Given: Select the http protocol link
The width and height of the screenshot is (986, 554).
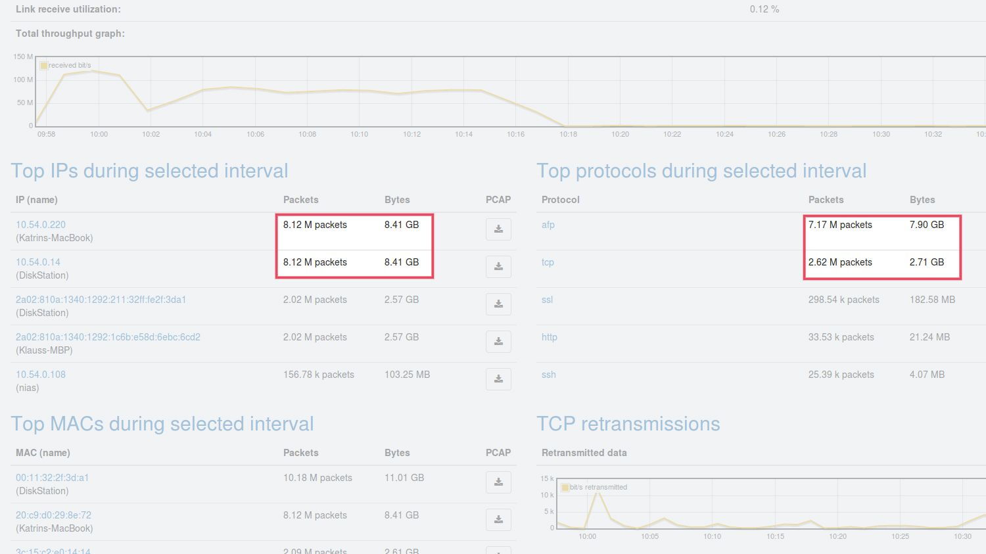Looking at the screenshot, I should coord(549,337).
